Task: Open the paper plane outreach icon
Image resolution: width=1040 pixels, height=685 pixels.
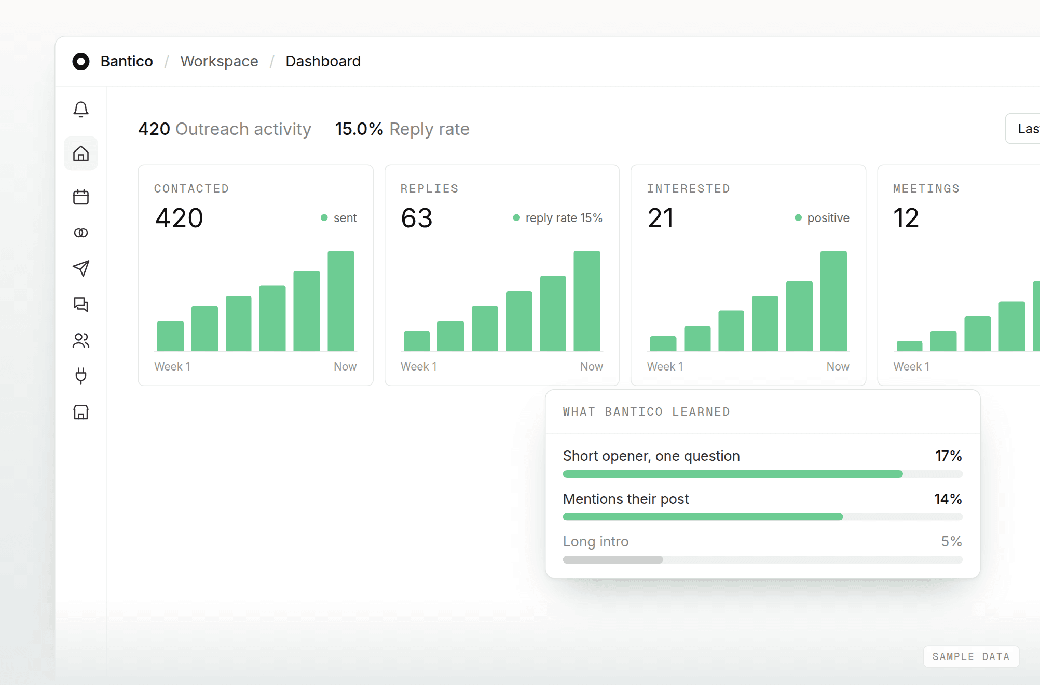Action: coord(81,268)
